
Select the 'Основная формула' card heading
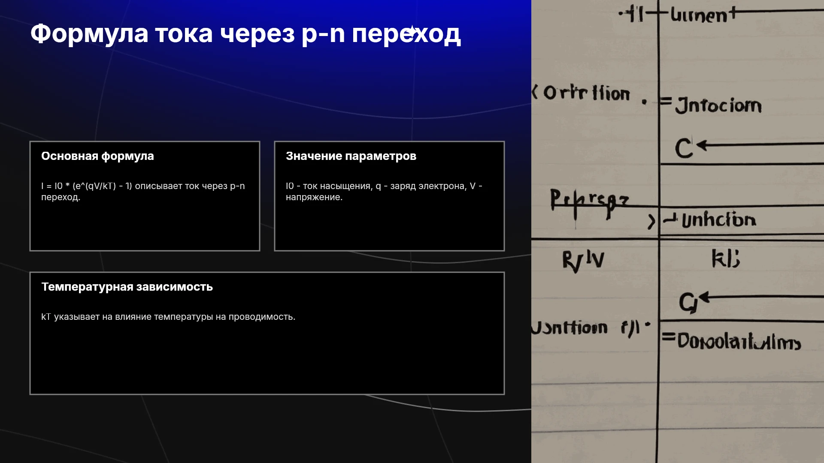[97, 156]
